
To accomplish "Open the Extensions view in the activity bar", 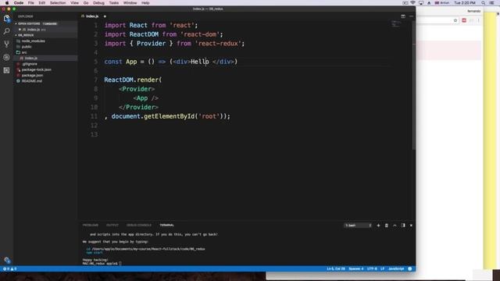I will coord(7,70).
